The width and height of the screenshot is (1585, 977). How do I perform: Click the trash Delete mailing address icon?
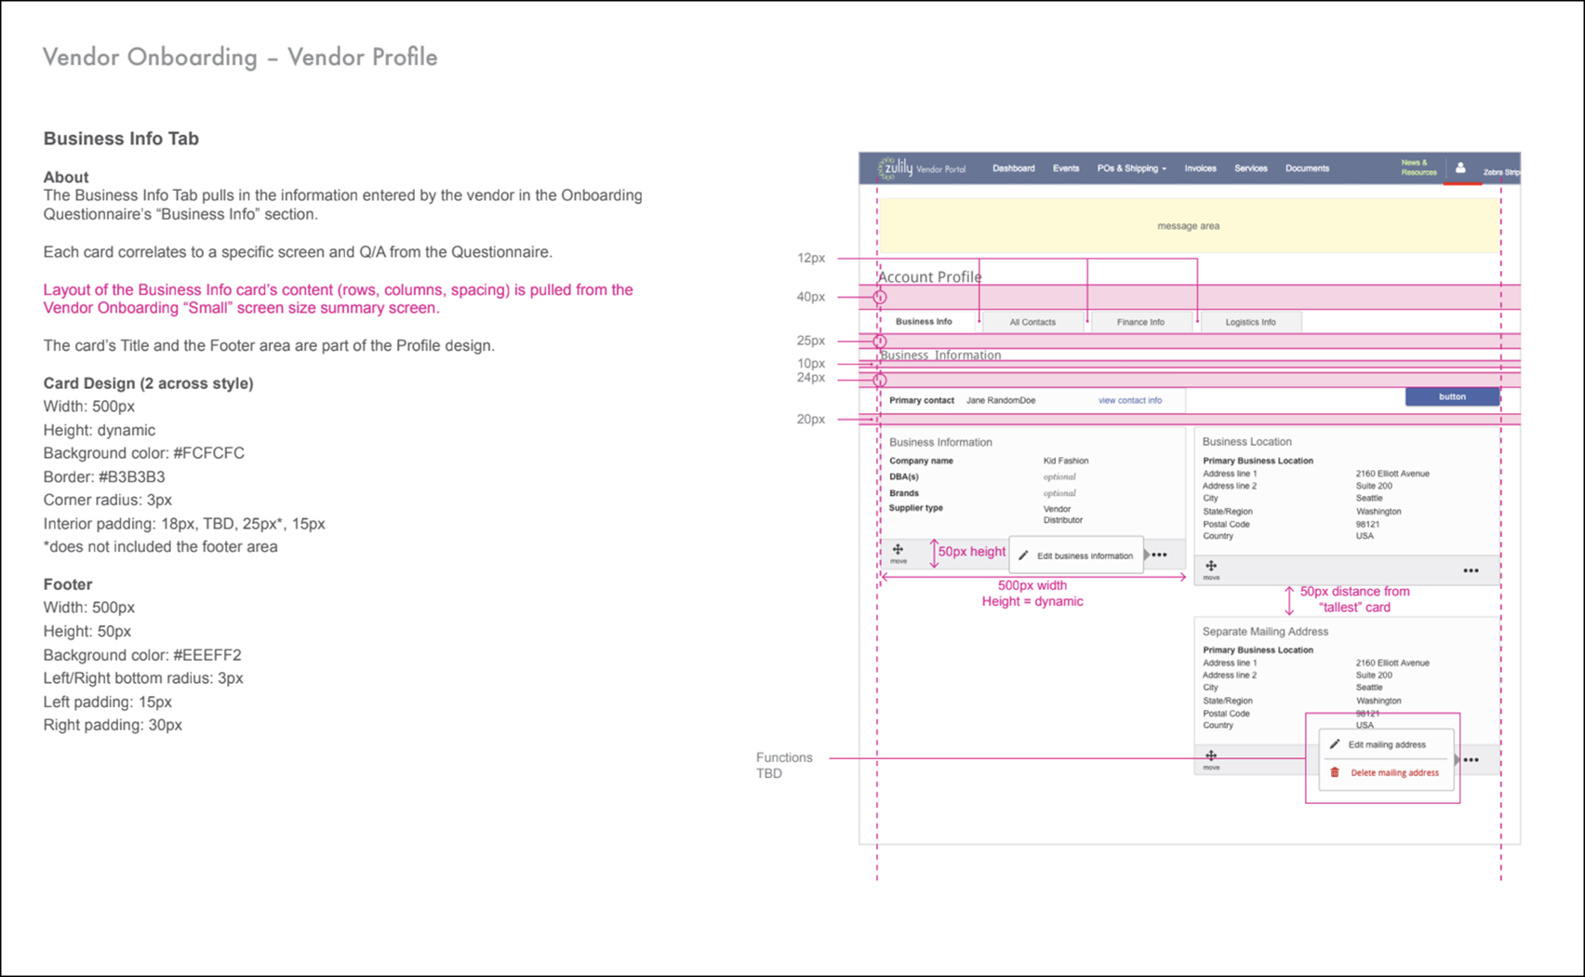tap(1337, 772)
